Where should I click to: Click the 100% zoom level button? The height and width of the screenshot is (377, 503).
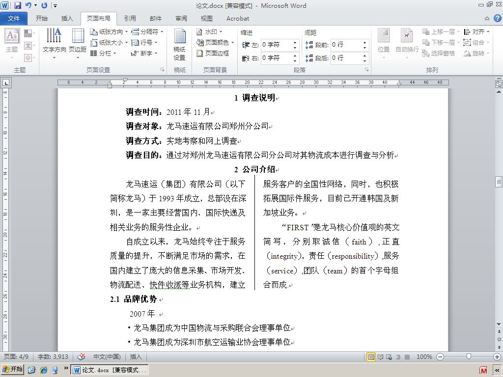pos(424,357)
